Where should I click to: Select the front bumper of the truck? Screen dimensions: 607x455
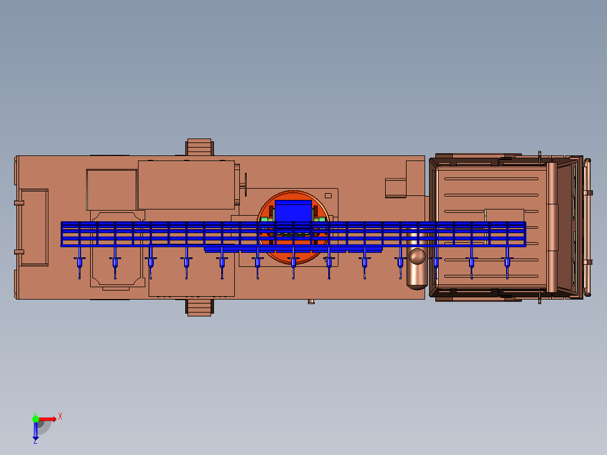587,227
